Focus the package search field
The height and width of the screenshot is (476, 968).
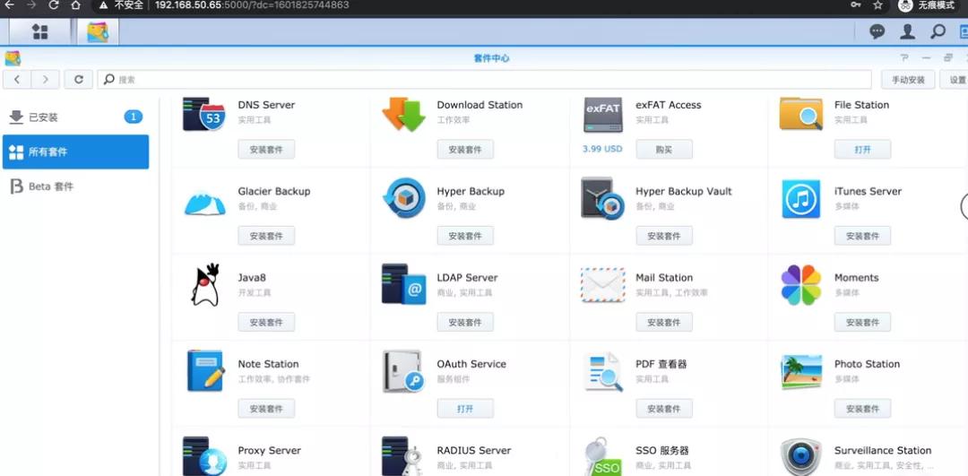click(484, 80)
